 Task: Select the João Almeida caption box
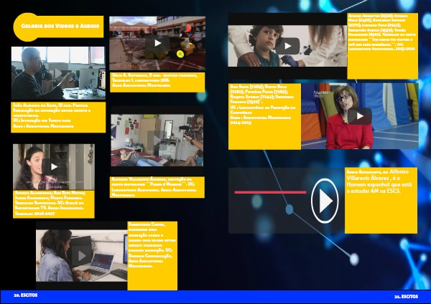56,116
